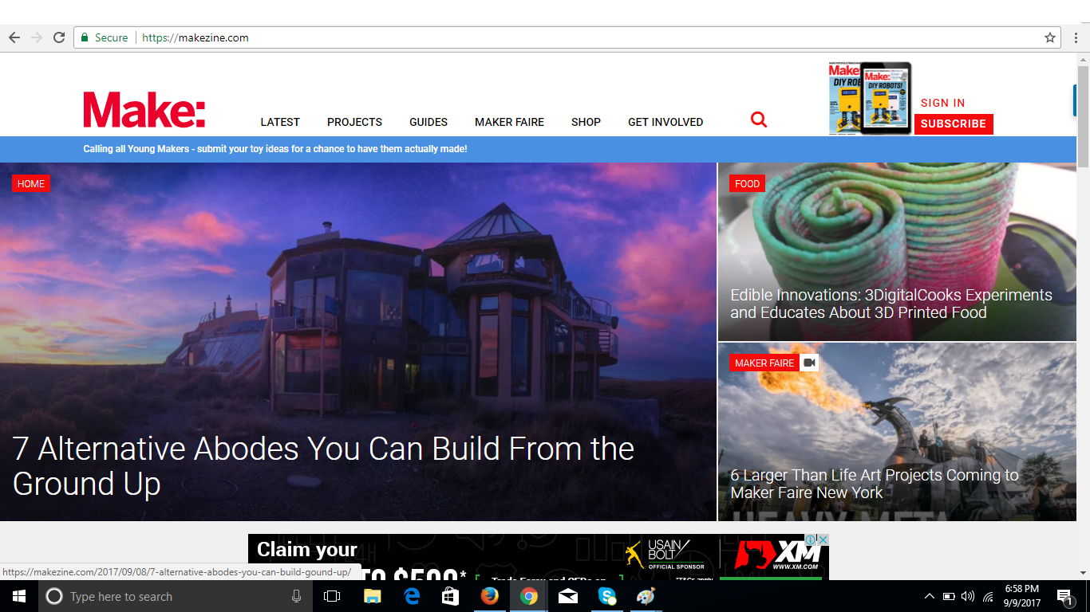Image resolution: width=1090 pixels, height=612 pixels.
Task: Click the Cortana microphone icon
Action: (x=296, y=596)
